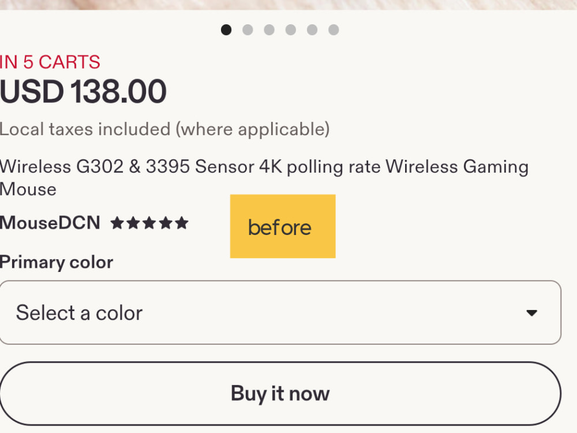This screenshot has width=577, height=433.
Task: Click the IN 5 CARTS label
Action: pos(50,62)
